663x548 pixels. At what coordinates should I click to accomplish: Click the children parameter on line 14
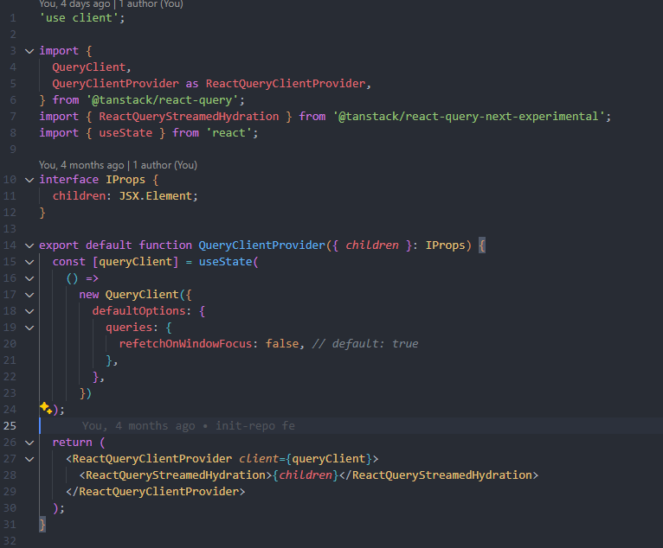(371, 245)
